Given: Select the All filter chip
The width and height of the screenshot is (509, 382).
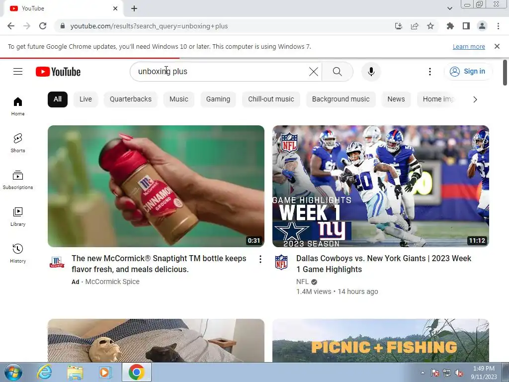Looking at the screenshot, I should pyautogui.click(x=58, y=99).
